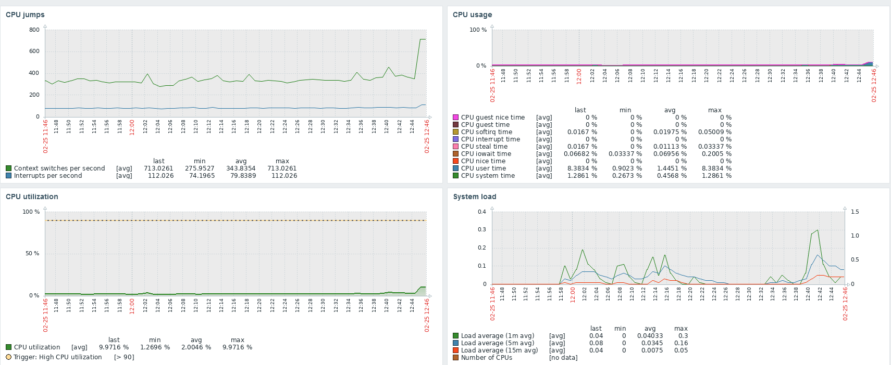The image size is (891, 365).
Task: Click the Context switches per second label
Action: coord(59,168)
